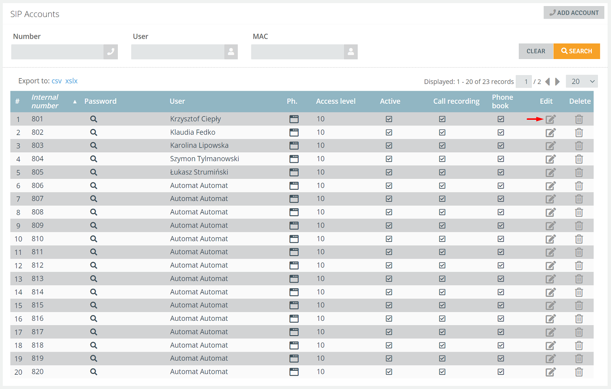Delete account 806
Screen dimensions: 611x389
(x=579, y=186)
